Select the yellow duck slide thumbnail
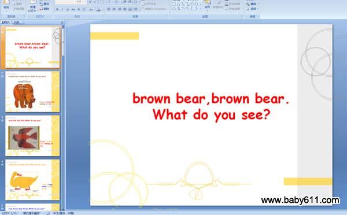Screen dimensions: 347x215 (x=32, y=180)
